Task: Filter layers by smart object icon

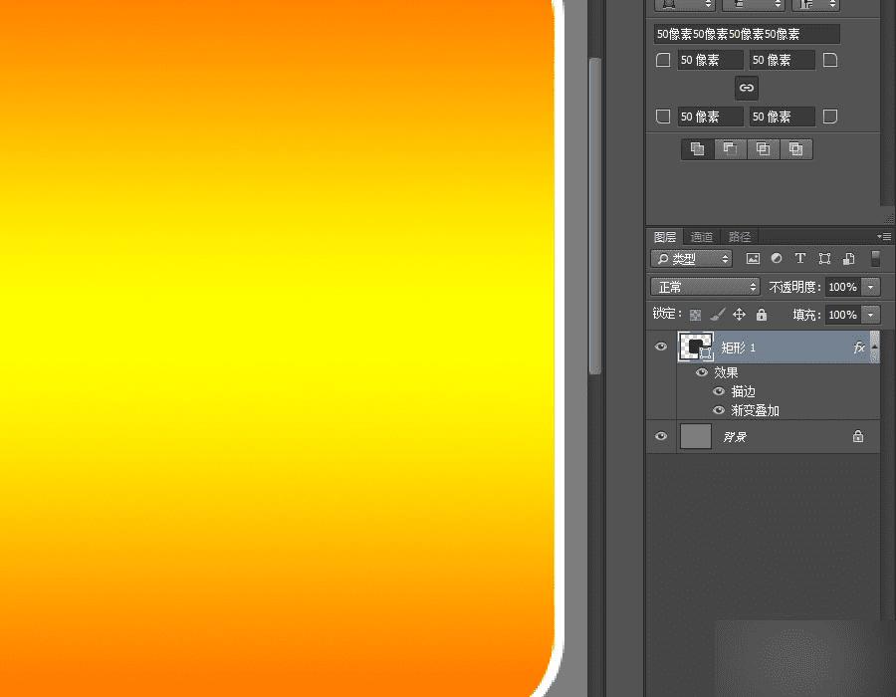Action: pos(849,259)
